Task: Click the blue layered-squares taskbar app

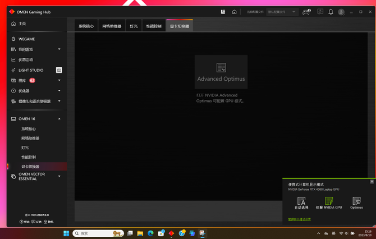Action: pyautogui.click(x=192, y=233)
